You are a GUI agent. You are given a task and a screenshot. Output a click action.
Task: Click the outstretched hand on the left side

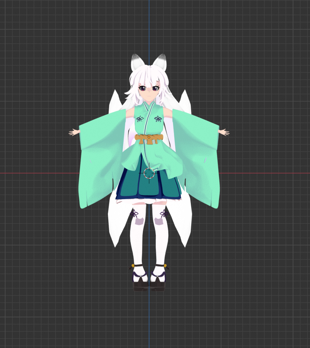(74, 132)
